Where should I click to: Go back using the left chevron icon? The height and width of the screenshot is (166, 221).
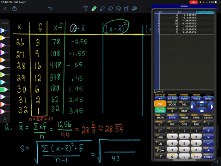(x=6, y=9)
